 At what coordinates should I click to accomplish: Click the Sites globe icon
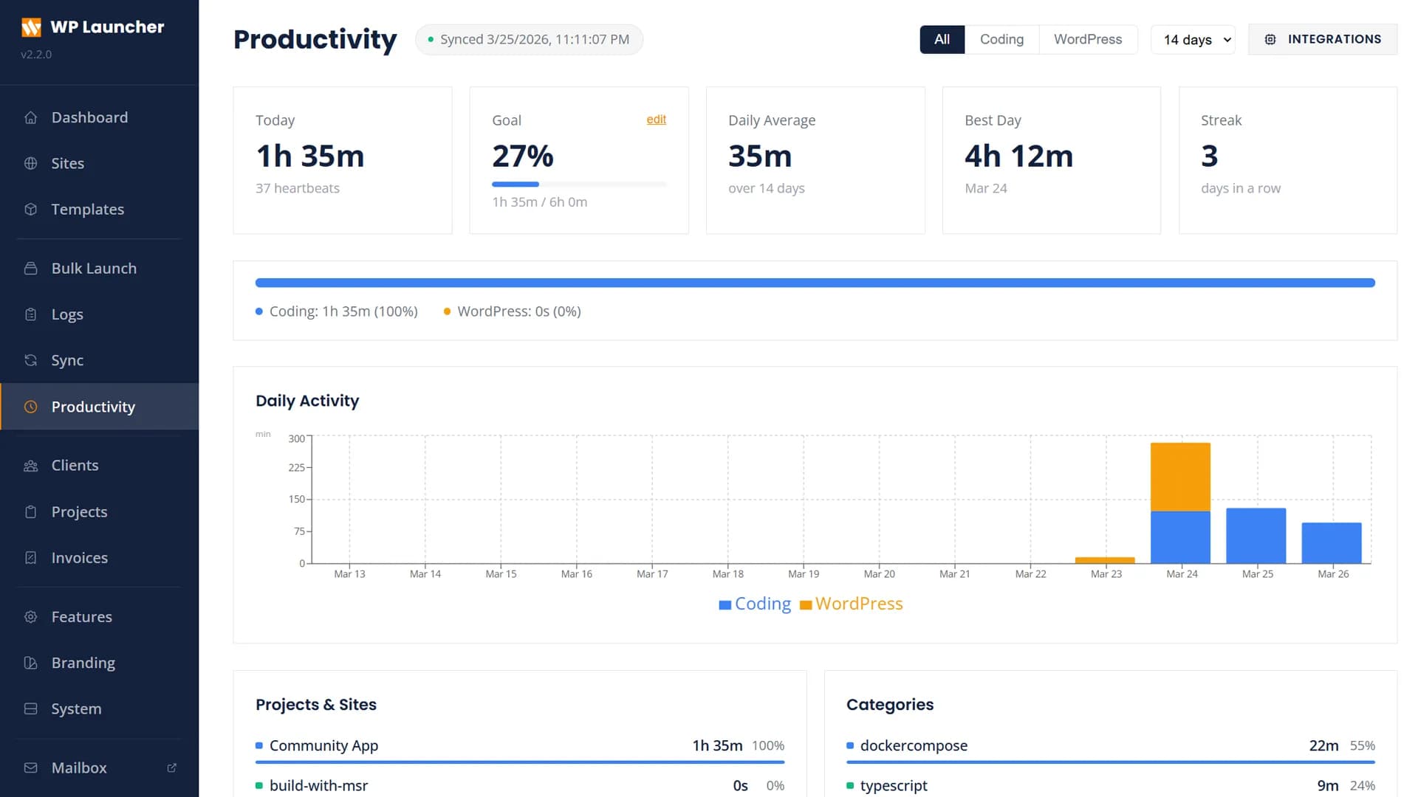30,163
